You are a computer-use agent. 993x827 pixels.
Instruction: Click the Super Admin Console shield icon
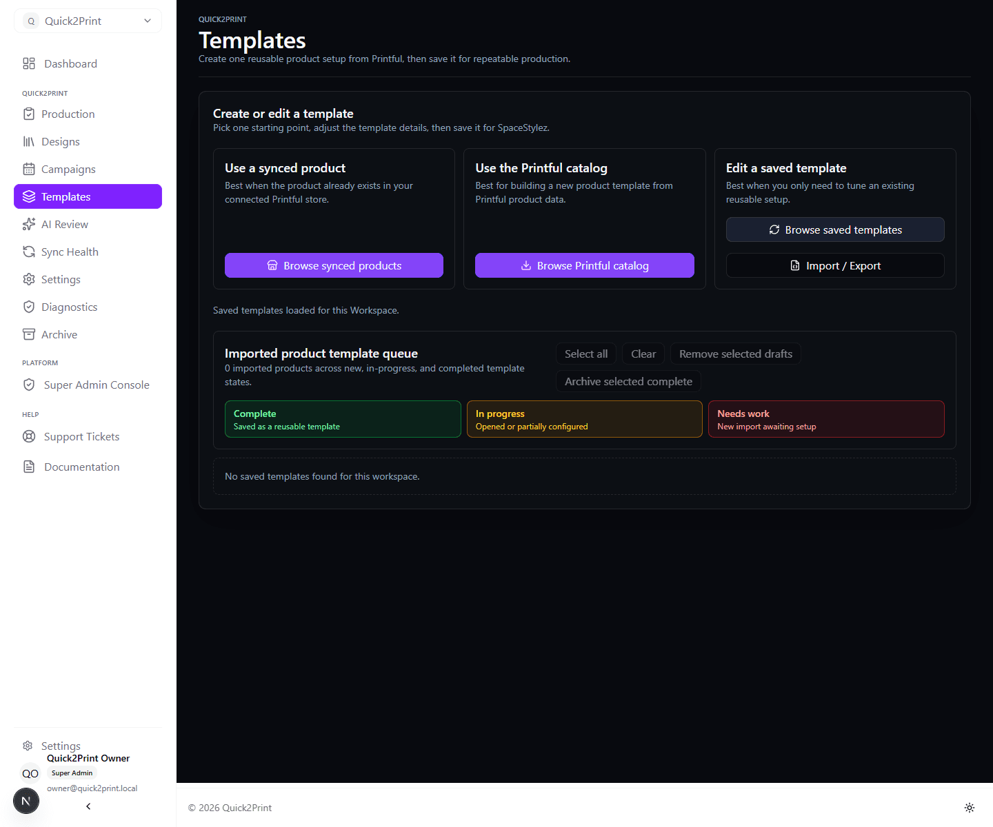pyautogui.click(x=29, y=385)
